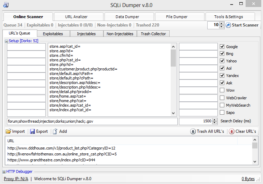The height and width of the screenshot is (184, 263).
Task: Select dork store/default.asp?cPath=
Action: pos(71,74)
